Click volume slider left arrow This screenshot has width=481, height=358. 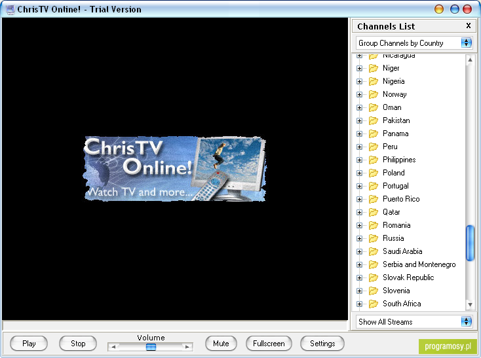[x=113, y=347]
